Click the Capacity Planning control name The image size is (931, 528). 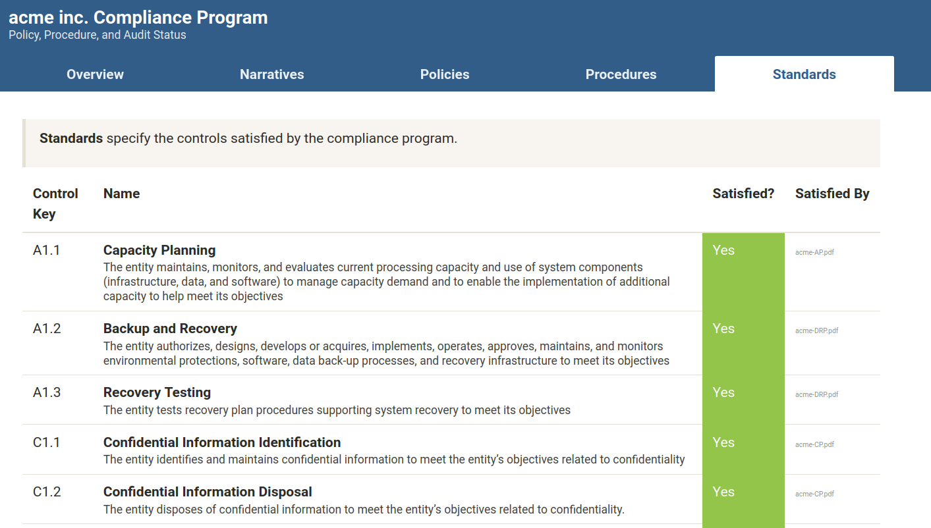[x=159, y=250]
